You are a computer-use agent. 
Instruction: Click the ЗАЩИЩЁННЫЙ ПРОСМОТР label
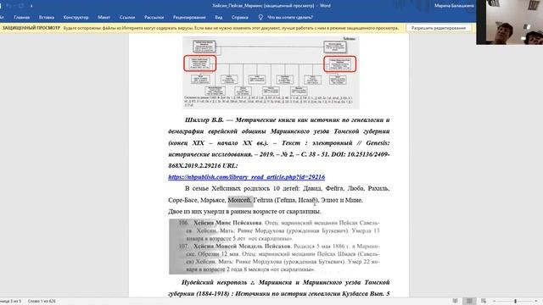31,28
